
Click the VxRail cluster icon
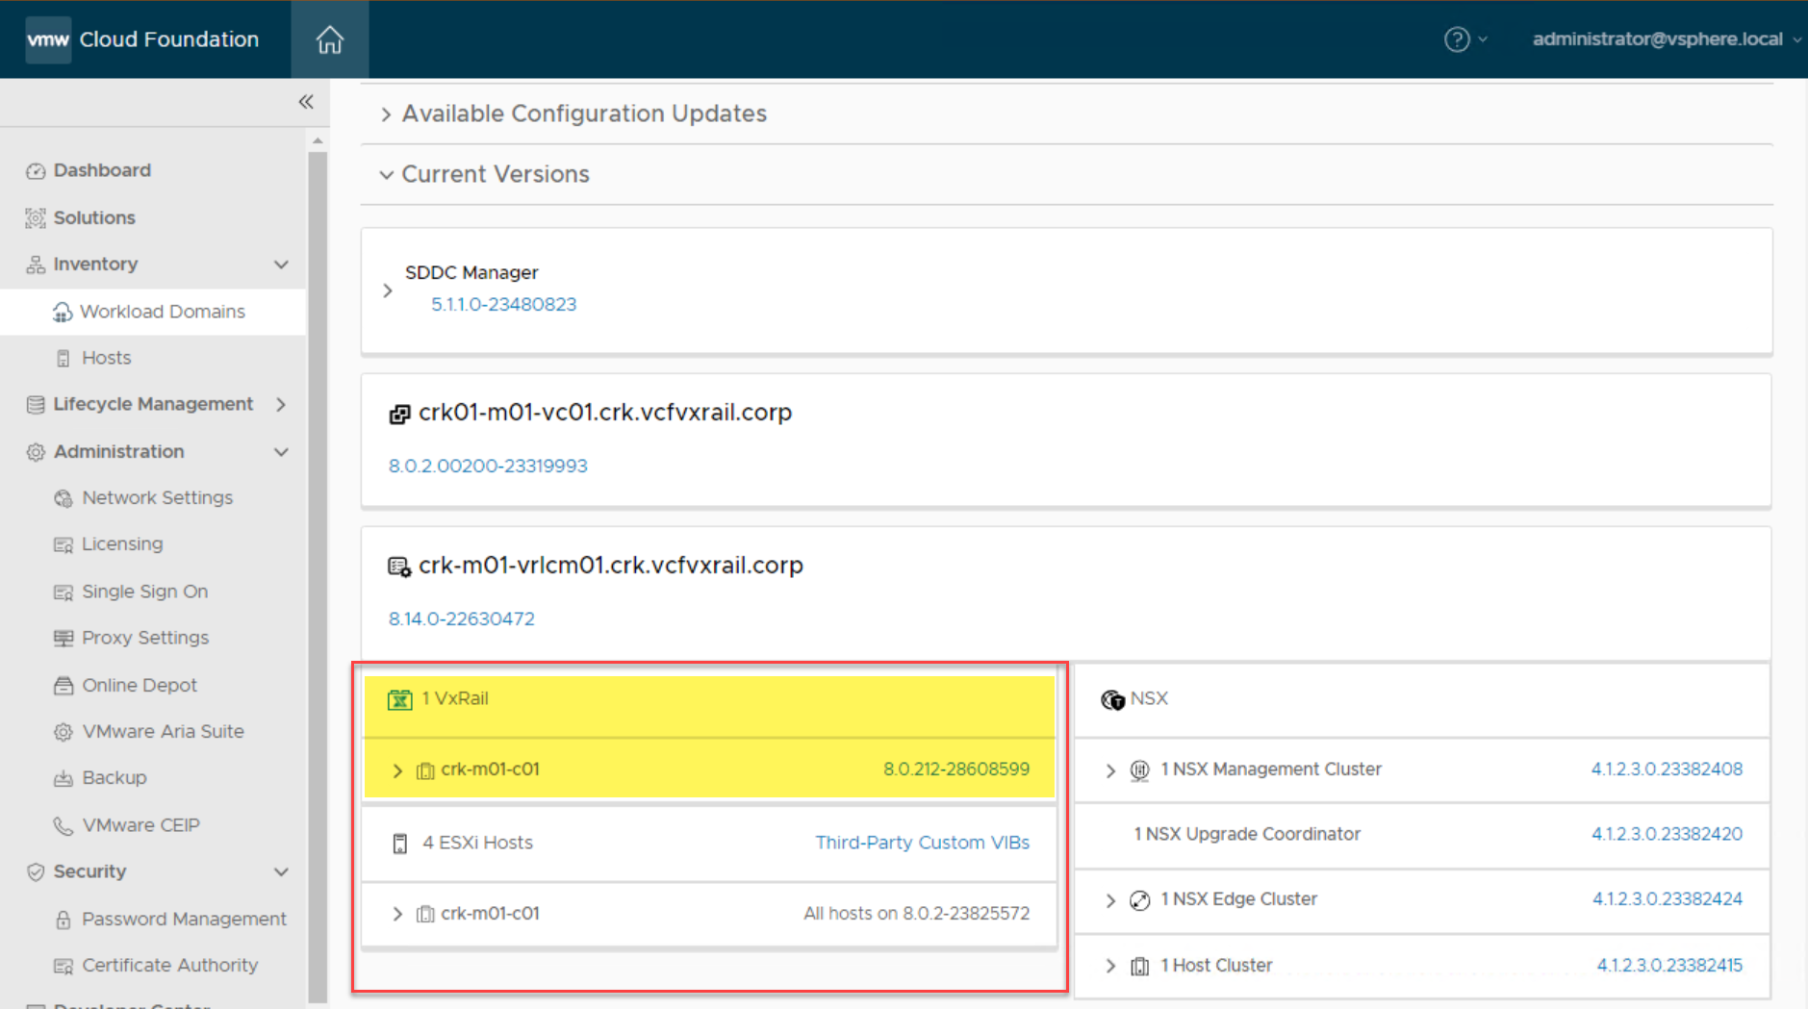pyautogui.click(x=399, y=699)
